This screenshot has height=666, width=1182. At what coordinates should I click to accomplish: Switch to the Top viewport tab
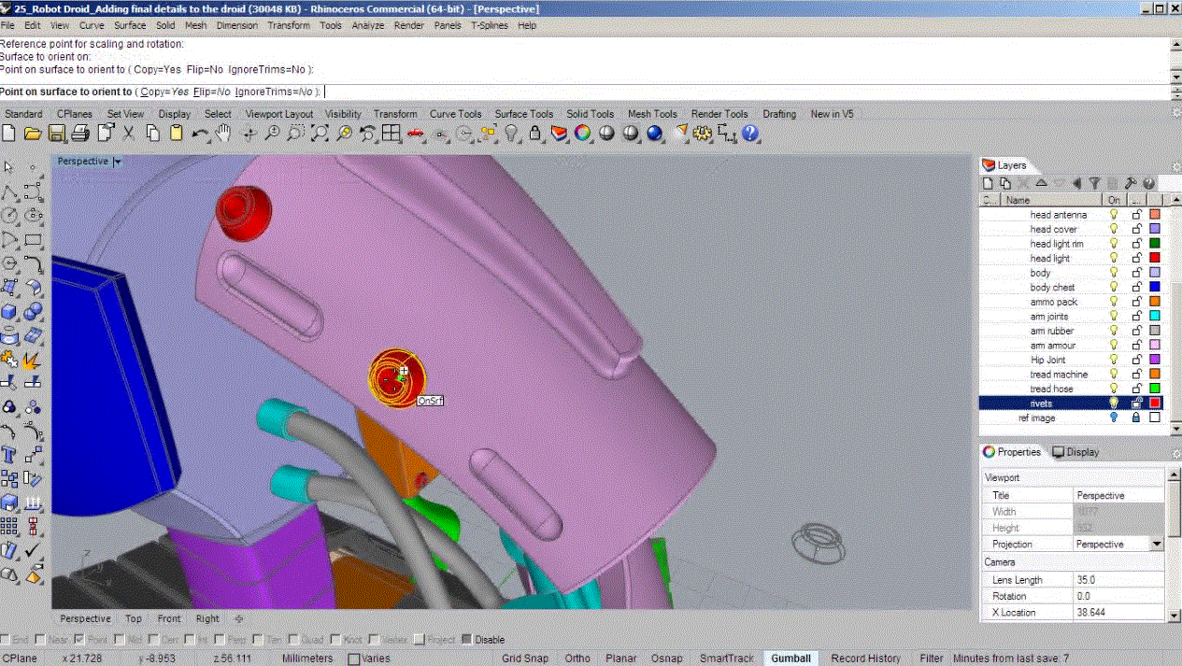[x=134, y=618]
